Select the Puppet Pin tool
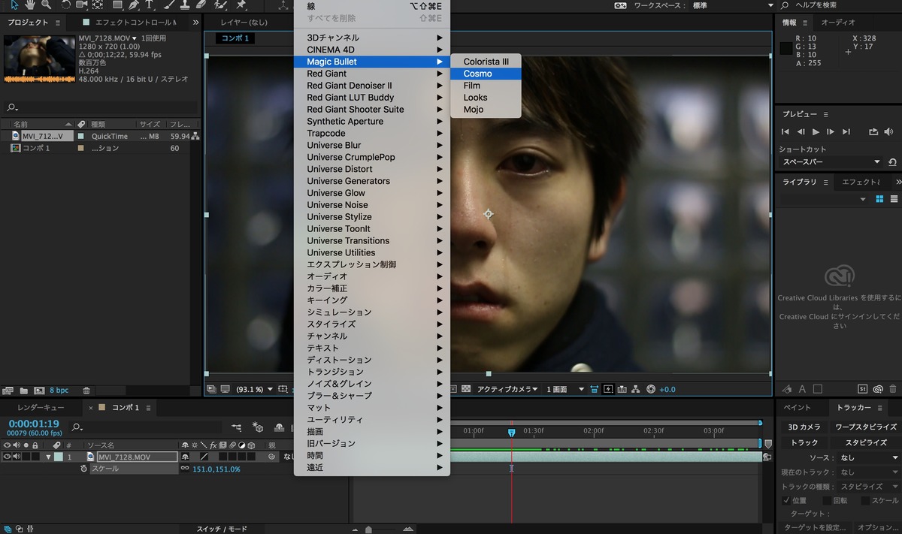902x534 pixels. coord(241,5)
